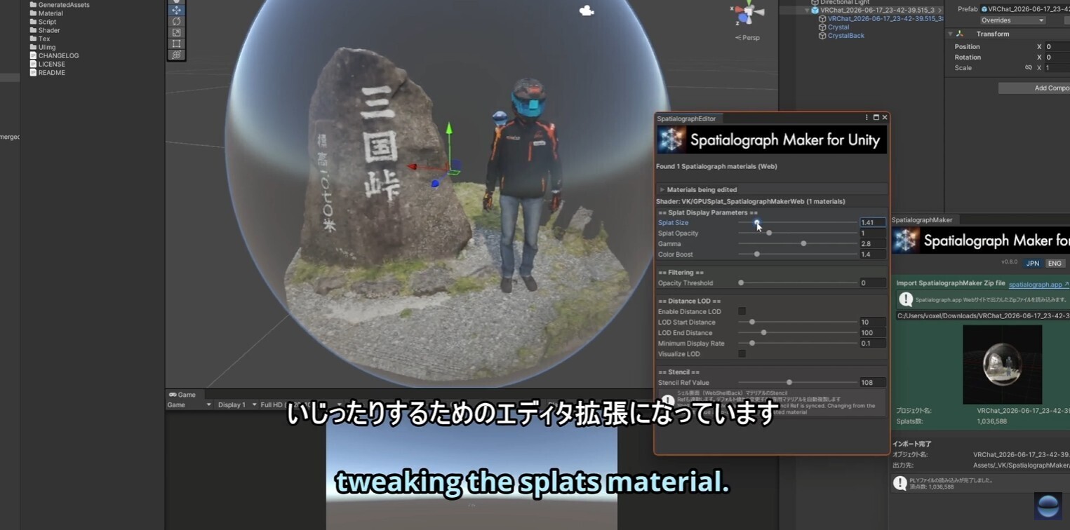Select the Rect tool in scene toolbar
This screenshot has height=530, width=1070.
point(176,43)
